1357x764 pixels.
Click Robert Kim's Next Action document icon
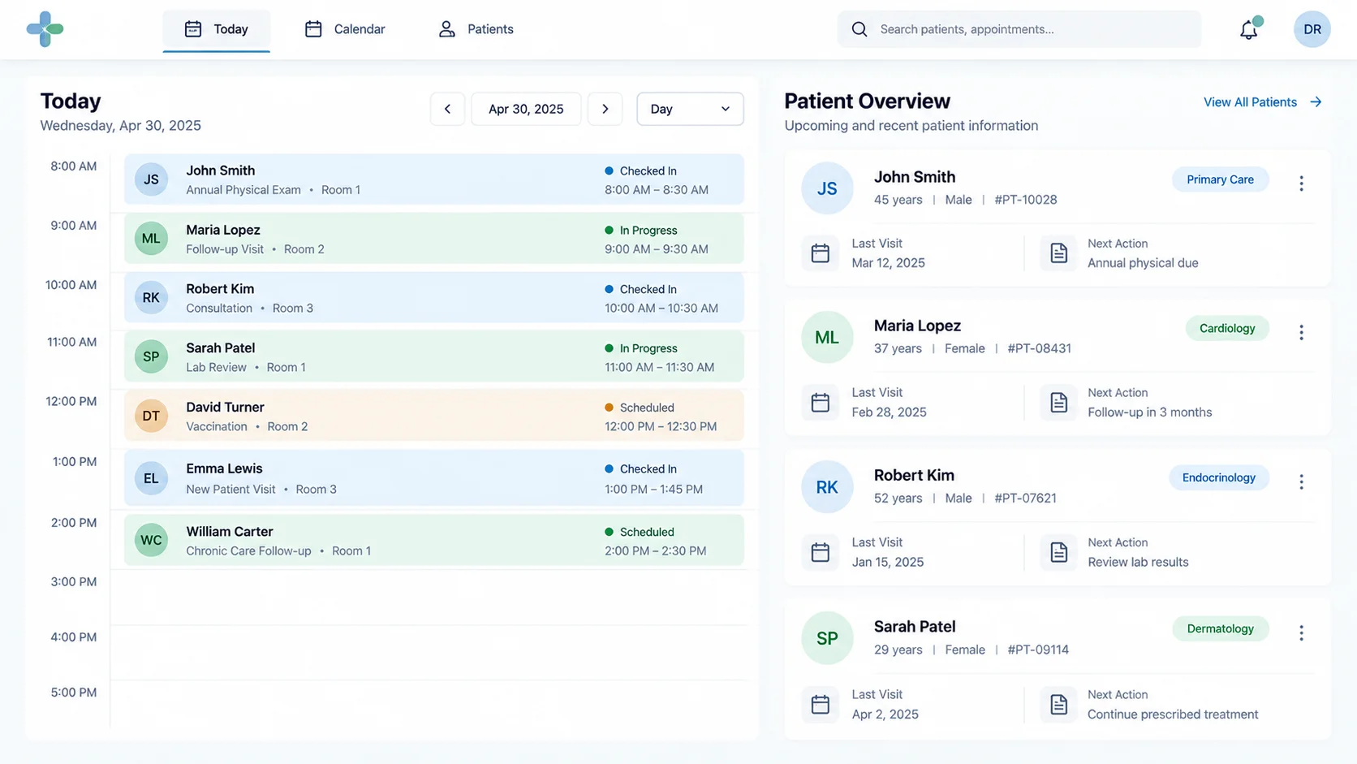coord(1058,552)
